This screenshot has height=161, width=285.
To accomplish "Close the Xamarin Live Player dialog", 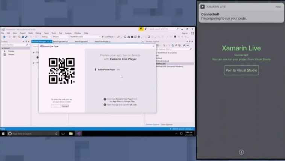I will pos(153,46).
